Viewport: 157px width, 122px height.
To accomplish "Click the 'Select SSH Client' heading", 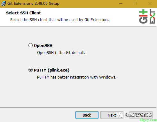I will point(23,13).
